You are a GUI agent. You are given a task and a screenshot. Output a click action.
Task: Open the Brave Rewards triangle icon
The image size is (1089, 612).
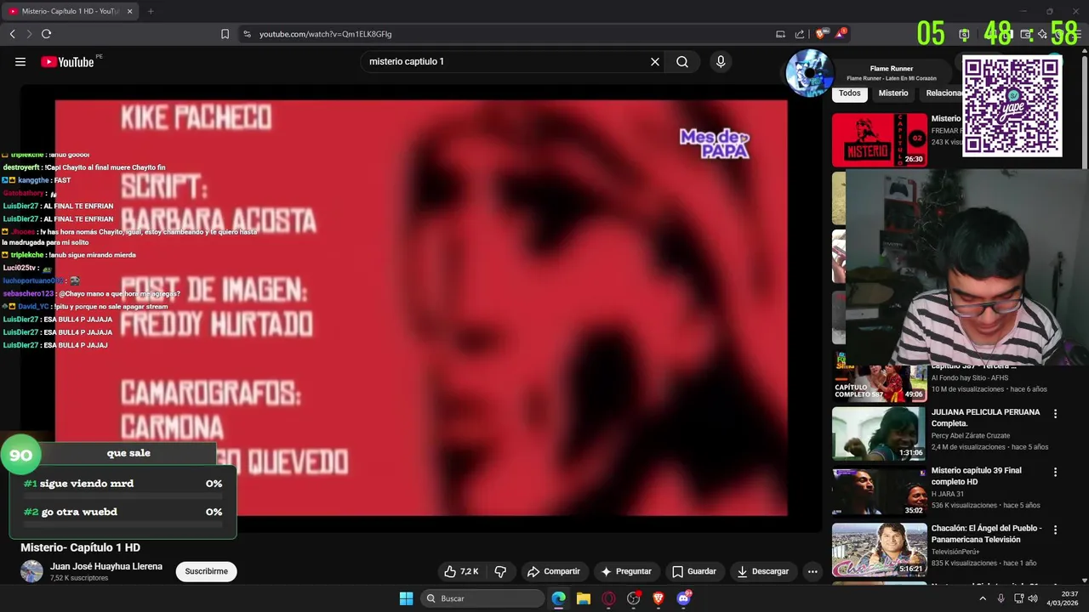[841, 34]
